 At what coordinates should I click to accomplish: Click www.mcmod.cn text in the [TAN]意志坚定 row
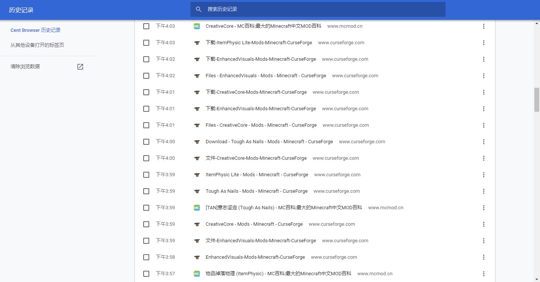point(386,208)
